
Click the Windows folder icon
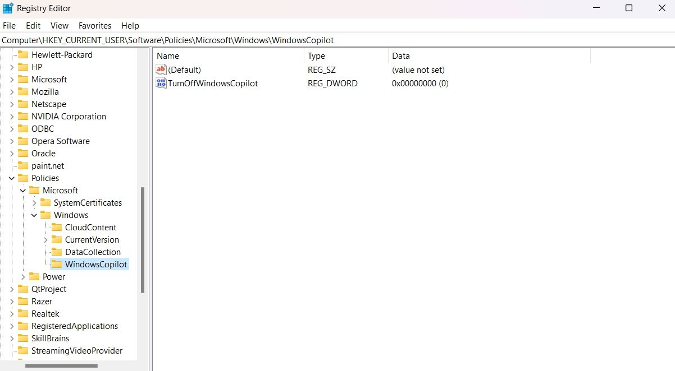pos(45,215)
